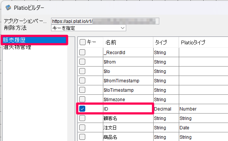228x141 pixels.
Task: Uncheck the key box for ID
Action: pyautogui.click(x=82, y=109)
